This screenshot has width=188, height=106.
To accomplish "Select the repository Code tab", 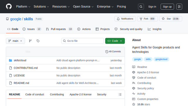I will tap(13, 29).
